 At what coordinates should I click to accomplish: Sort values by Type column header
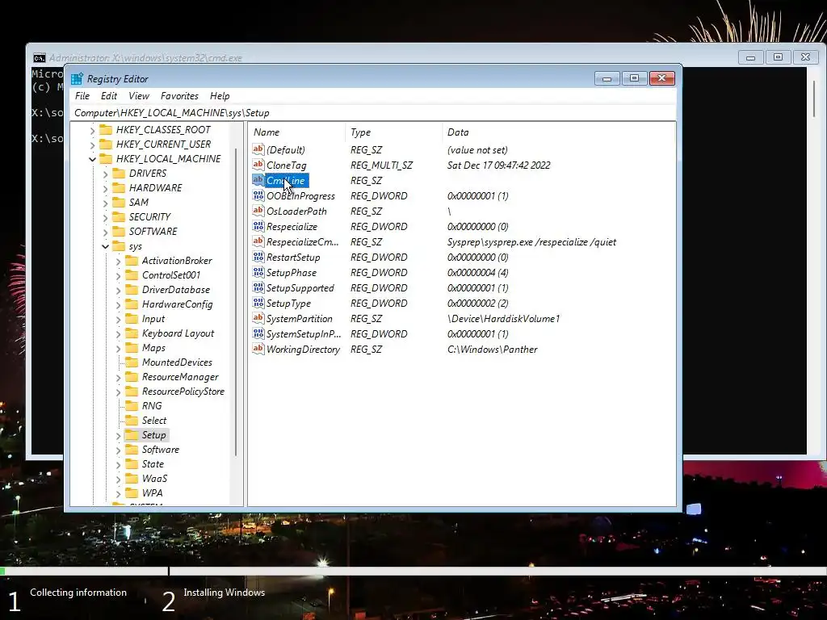coord(393,132)
